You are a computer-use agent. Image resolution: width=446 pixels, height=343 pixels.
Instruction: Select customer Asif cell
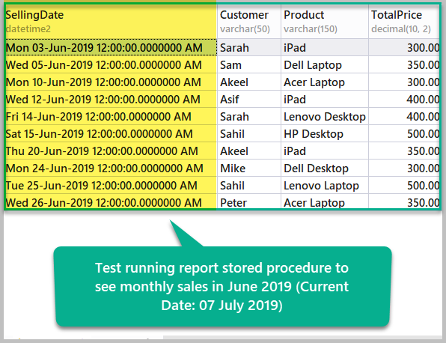click(249, 100)
